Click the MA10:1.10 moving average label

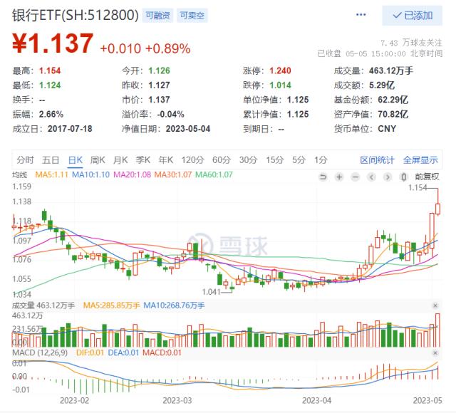(x=90, y=174)
